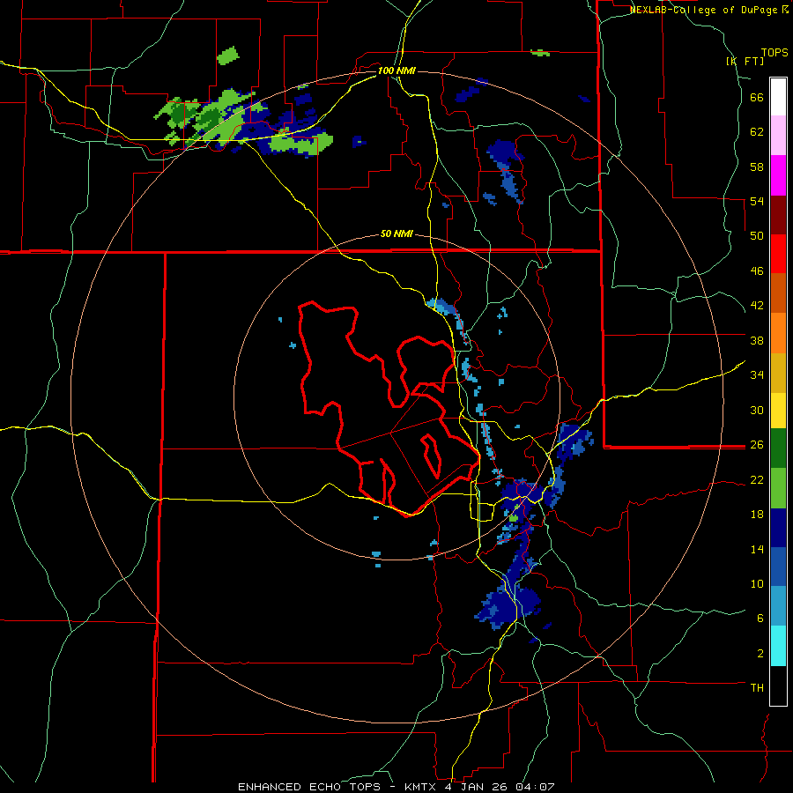Click the ENHANCED ECHO TOPS KMTX caption

pos(396,787)
